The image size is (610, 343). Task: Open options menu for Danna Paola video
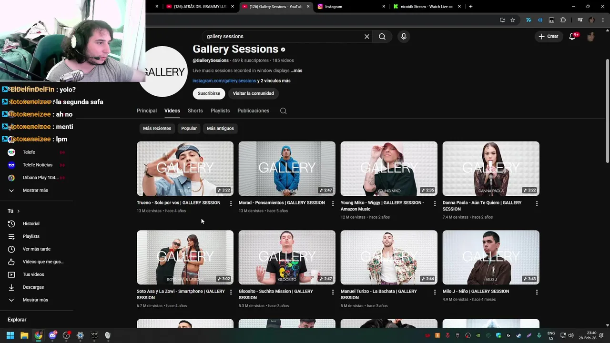tap(537, 203)
